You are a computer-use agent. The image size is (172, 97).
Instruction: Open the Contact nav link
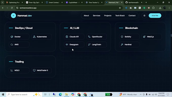[132, 16]
